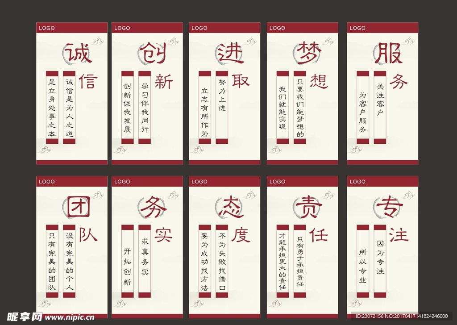Click the vertical strip reading 努力上进

(222, 107)
